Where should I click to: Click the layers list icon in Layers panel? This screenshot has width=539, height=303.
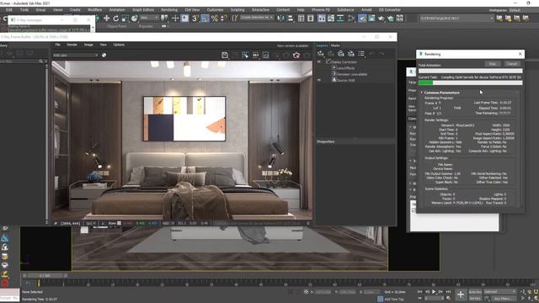pyautogui.click(x=361, y=54)
